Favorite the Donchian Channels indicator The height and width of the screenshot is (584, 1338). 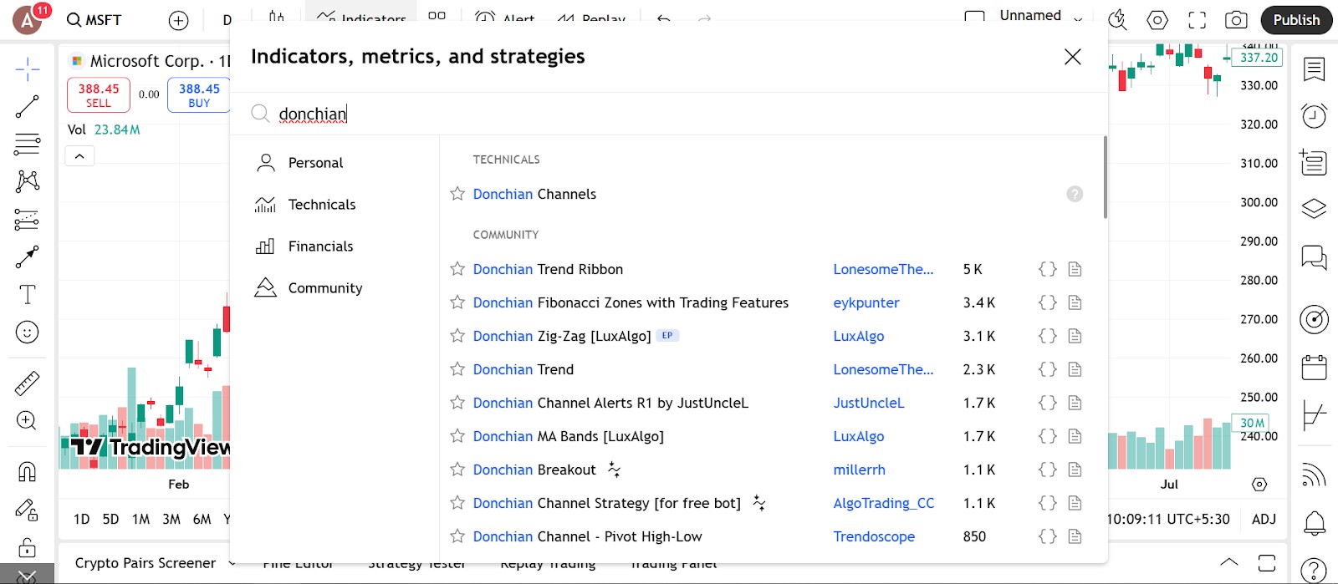pyautogui.click(x=457, y=194)
